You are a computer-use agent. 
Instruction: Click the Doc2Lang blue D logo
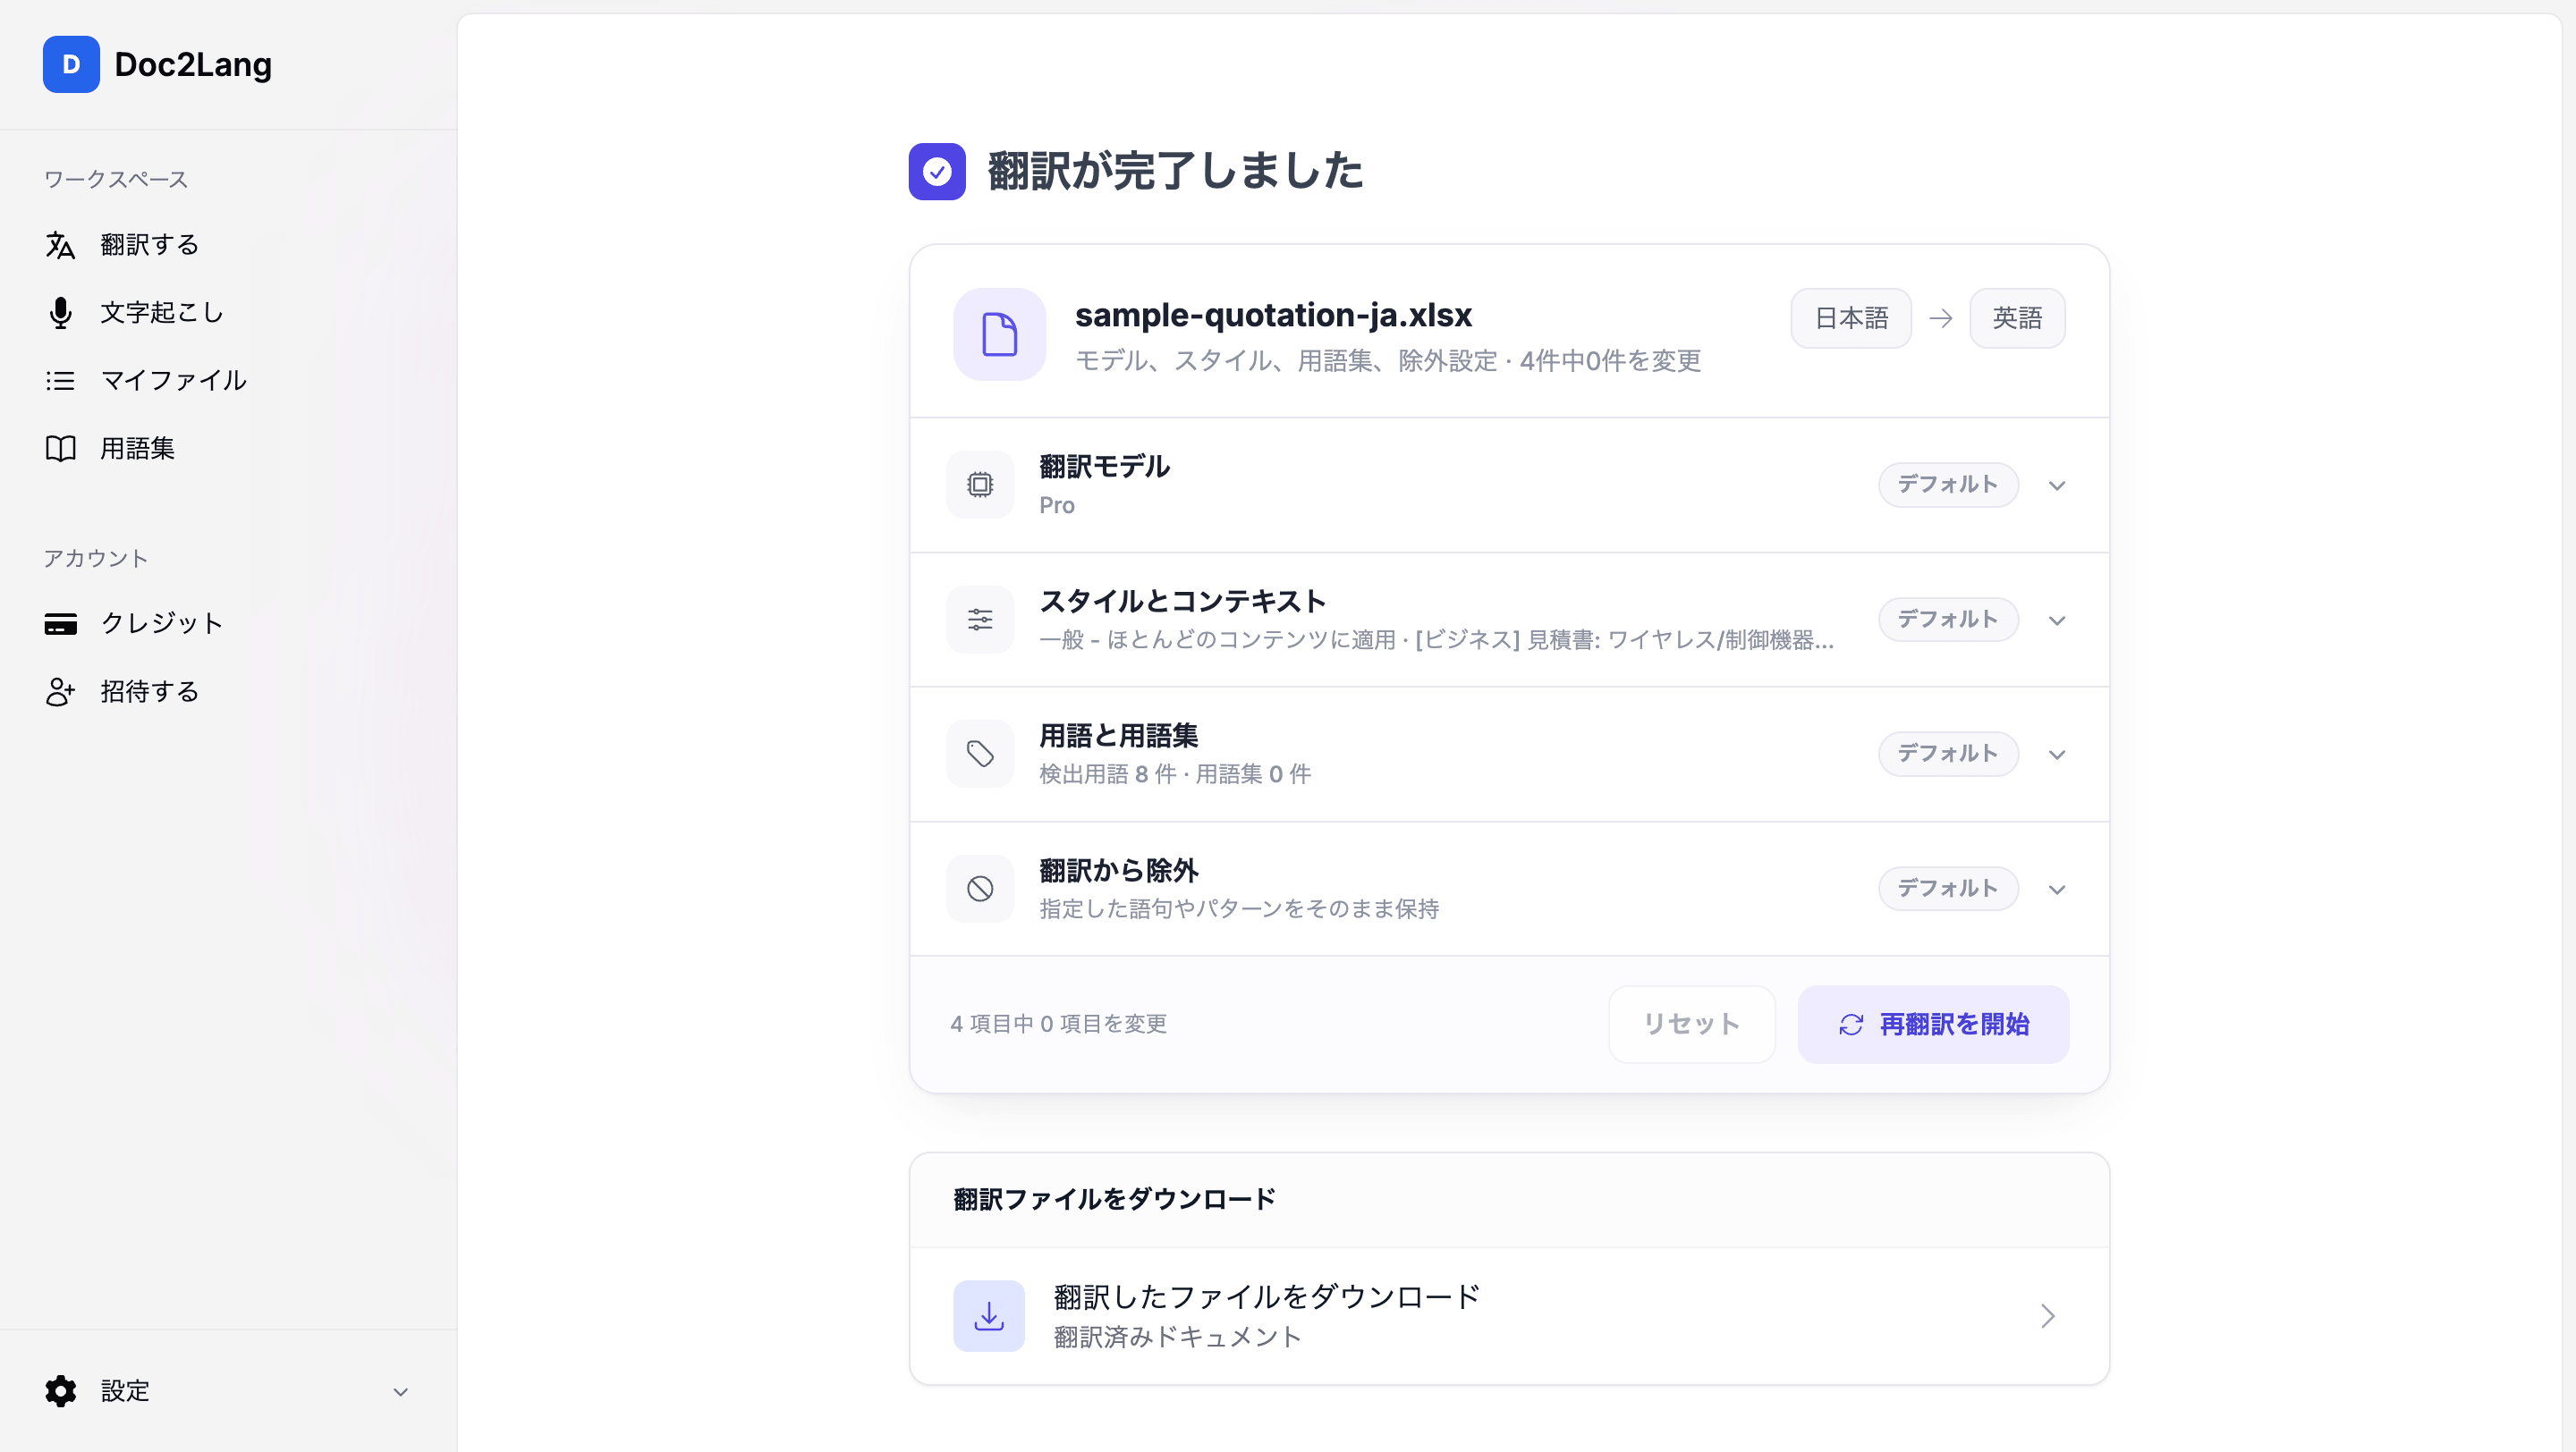click(71, 64)
